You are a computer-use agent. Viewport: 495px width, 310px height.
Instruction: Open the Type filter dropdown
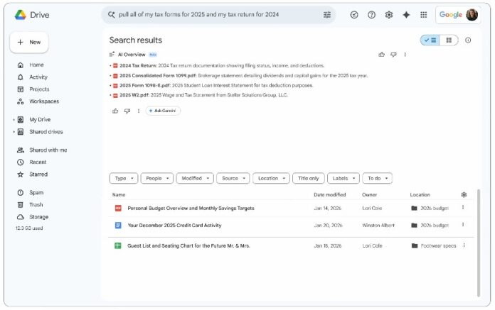124,179
